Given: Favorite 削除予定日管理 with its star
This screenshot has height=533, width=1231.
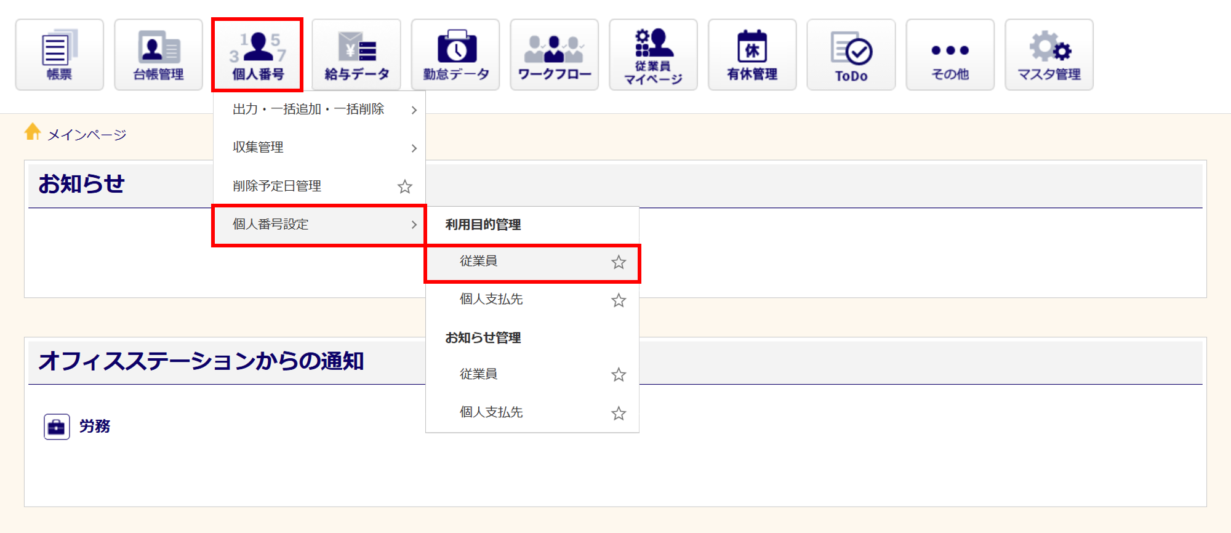Looking at the screenshot, I should pos(404,186).
